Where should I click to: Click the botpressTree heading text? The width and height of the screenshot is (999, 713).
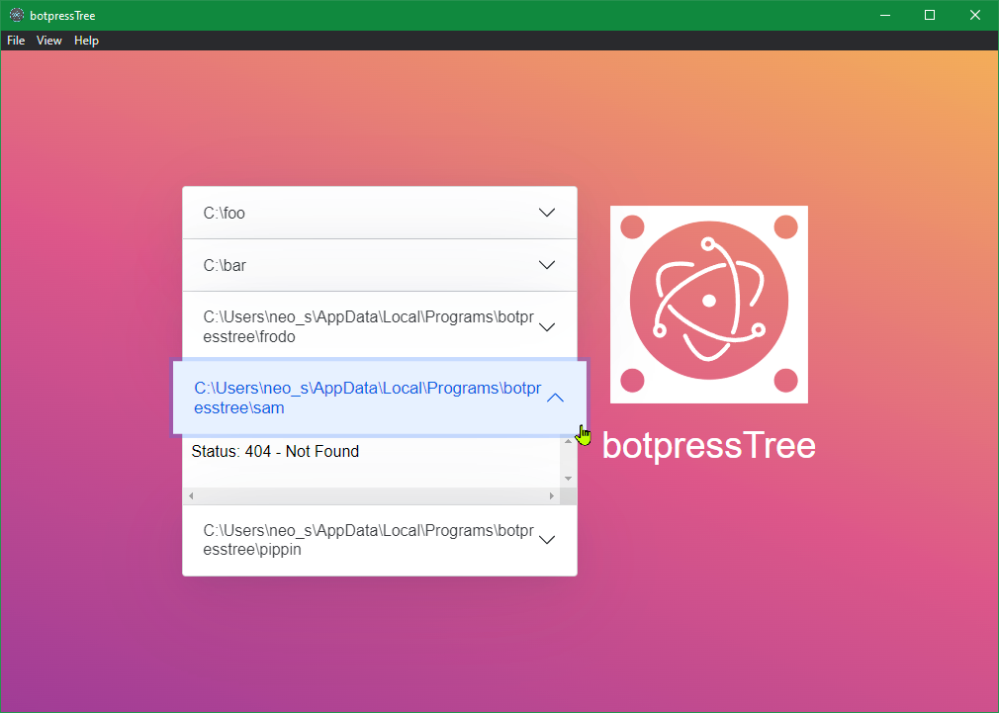click(x=708, y=445)
